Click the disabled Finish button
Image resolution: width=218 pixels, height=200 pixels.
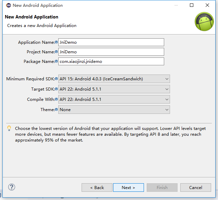[x=162, y=187]
